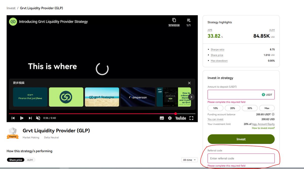This screenshot has height=169, width=304.
Task: Focus the Amount to deposit field
Action: (x=241, y=95)
